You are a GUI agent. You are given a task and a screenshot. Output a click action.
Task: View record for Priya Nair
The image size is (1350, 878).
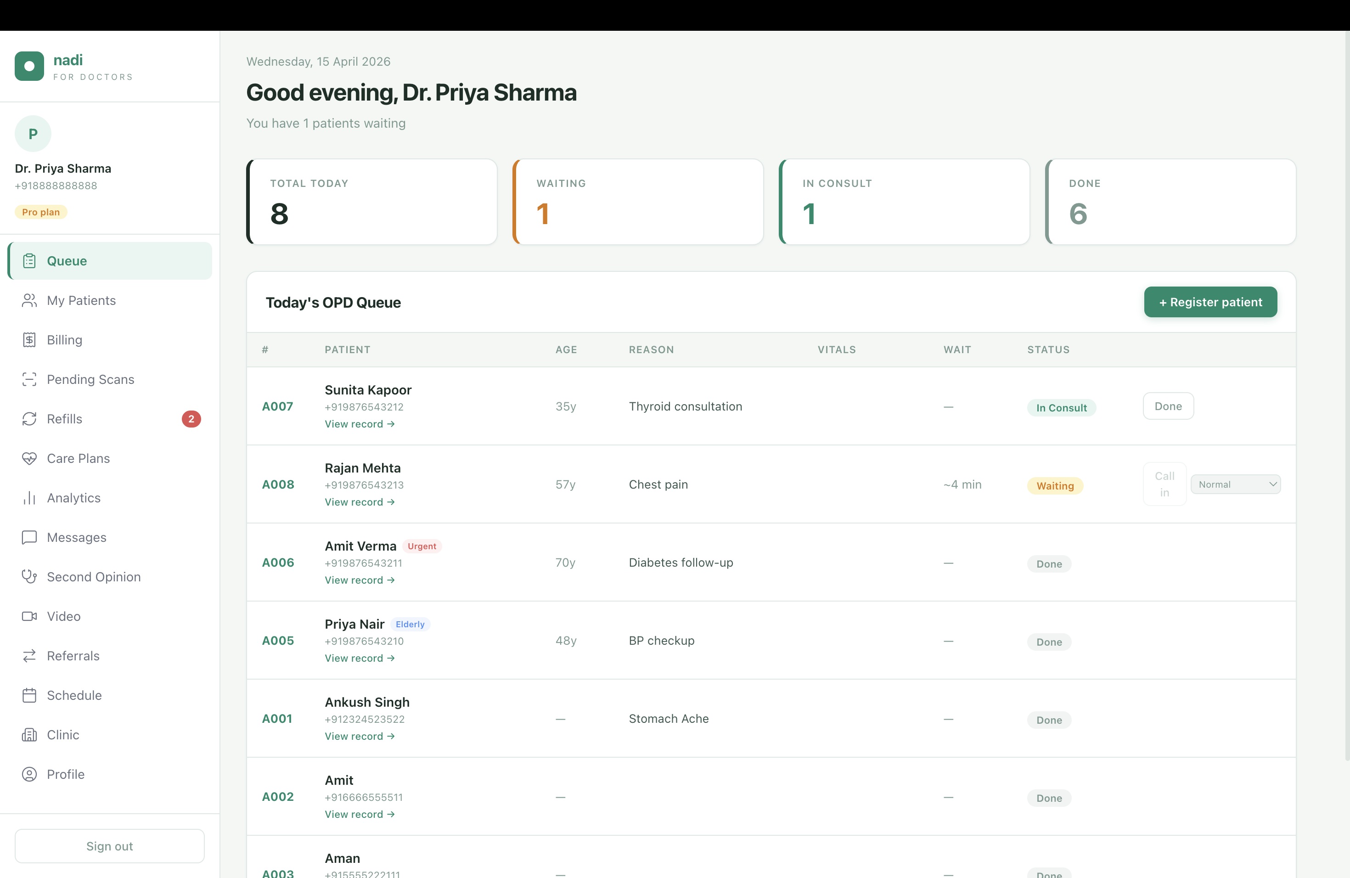tap(360, 658)
